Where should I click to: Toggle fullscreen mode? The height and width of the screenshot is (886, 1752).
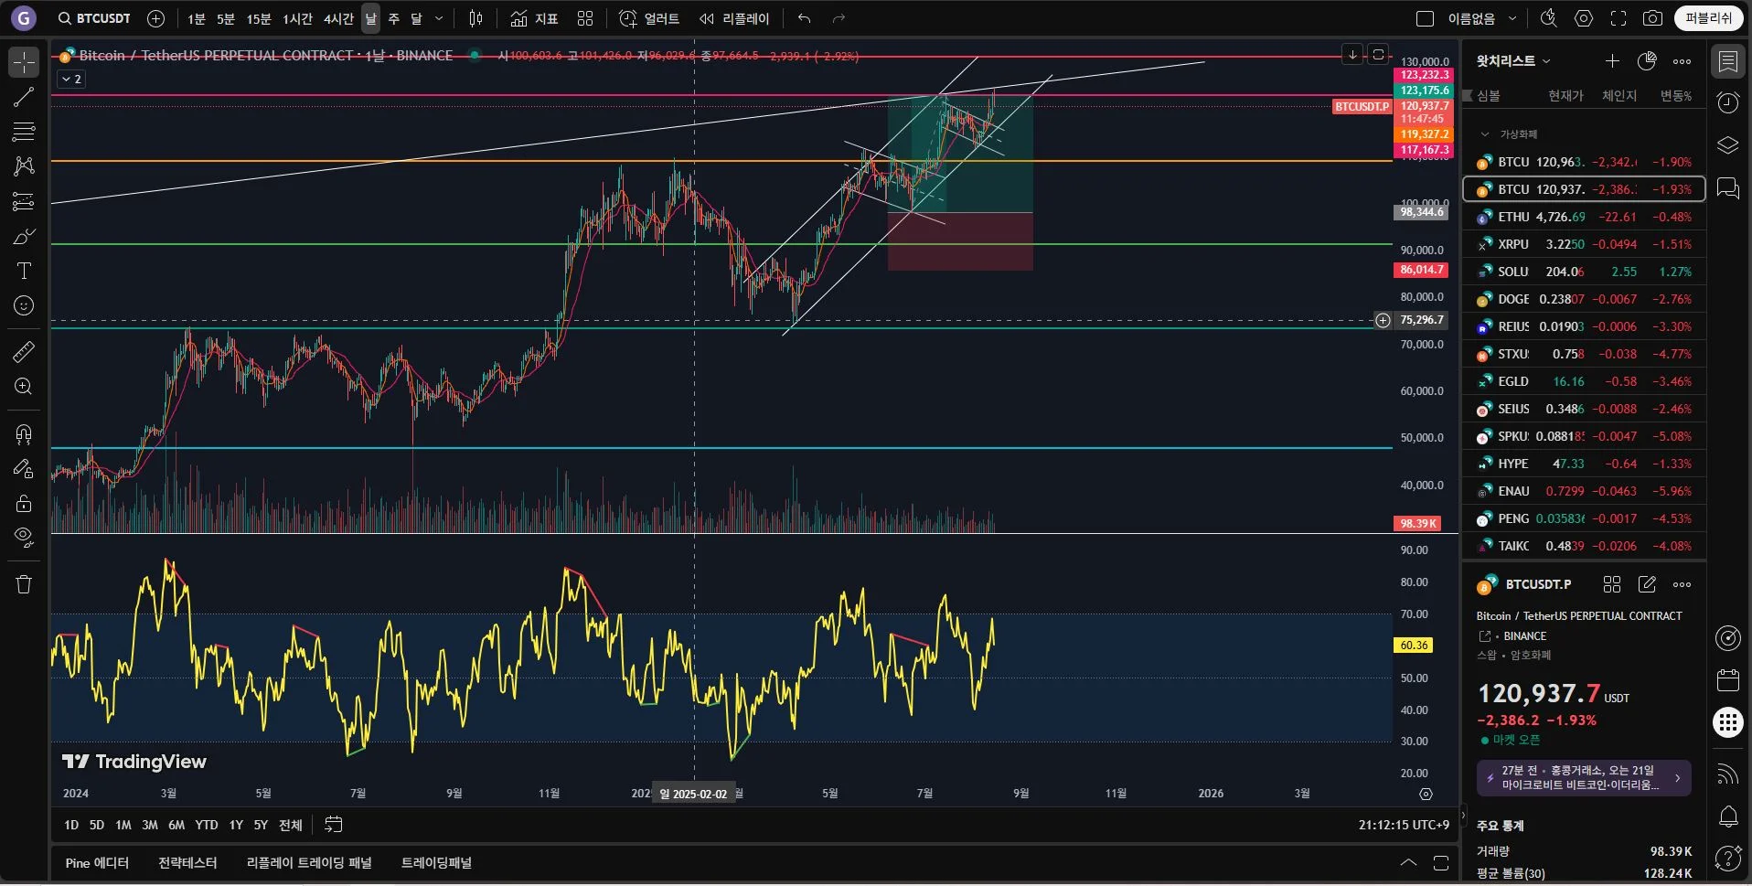point(1618,18)
